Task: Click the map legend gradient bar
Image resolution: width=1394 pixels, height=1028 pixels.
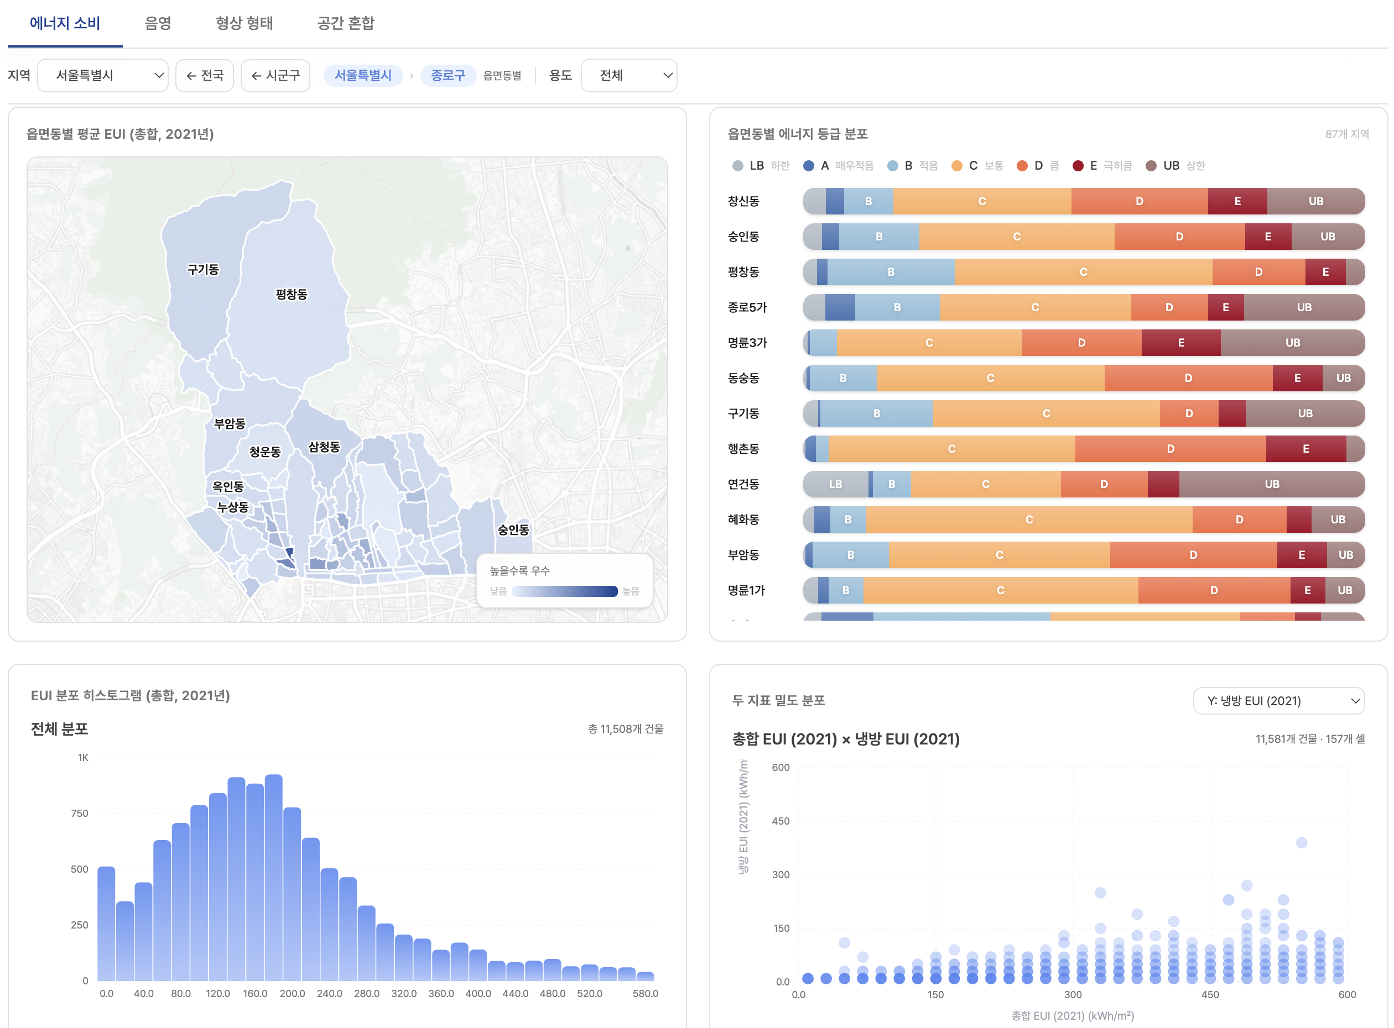Action: (x=564, y=591)
